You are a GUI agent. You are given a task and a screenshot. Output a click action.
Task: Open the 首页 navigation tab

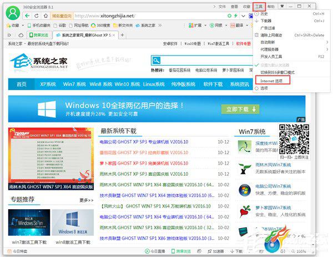22,85
